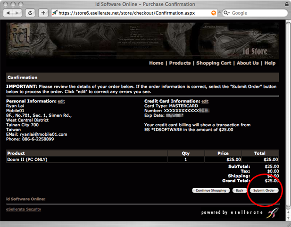This screenshot has width=291, height=227.
Task: Click the lock icon in the title bar
Action: click(287, 4)
